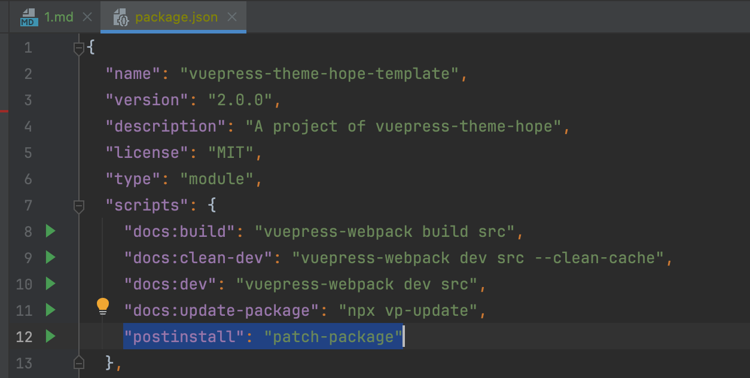
Task: Click line number 7 in the gutter
Action: point(28,205)
